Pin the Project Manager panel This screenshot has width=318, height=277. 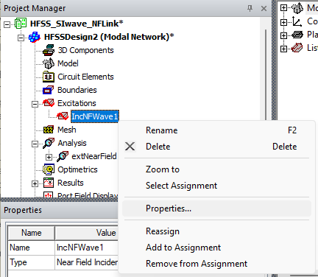pos(250,9)
